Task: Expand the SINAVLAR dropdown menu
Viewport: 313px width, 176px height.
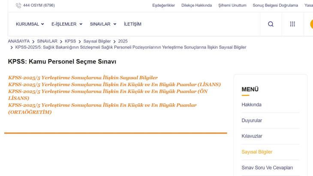Action: click(x=103, y=24)
